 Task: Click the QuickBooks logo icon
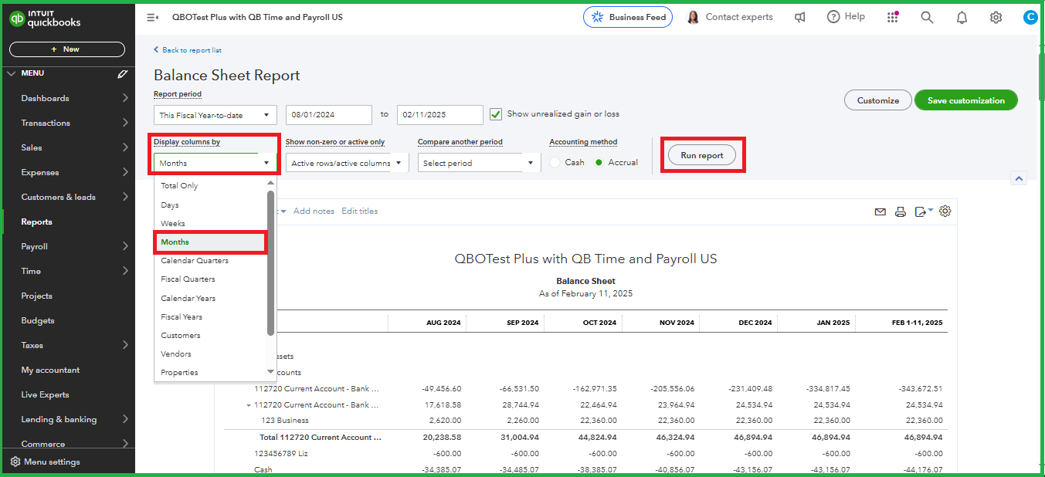click(17, 18)
